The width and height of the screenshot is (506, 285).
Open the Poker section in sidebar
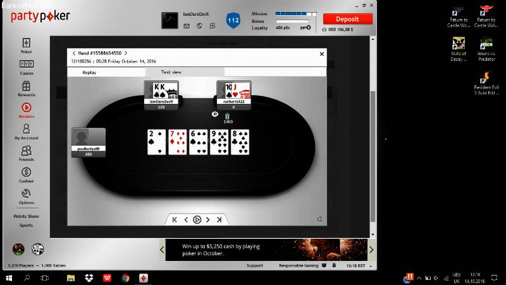pyautogui.click(x=26, y=46)
